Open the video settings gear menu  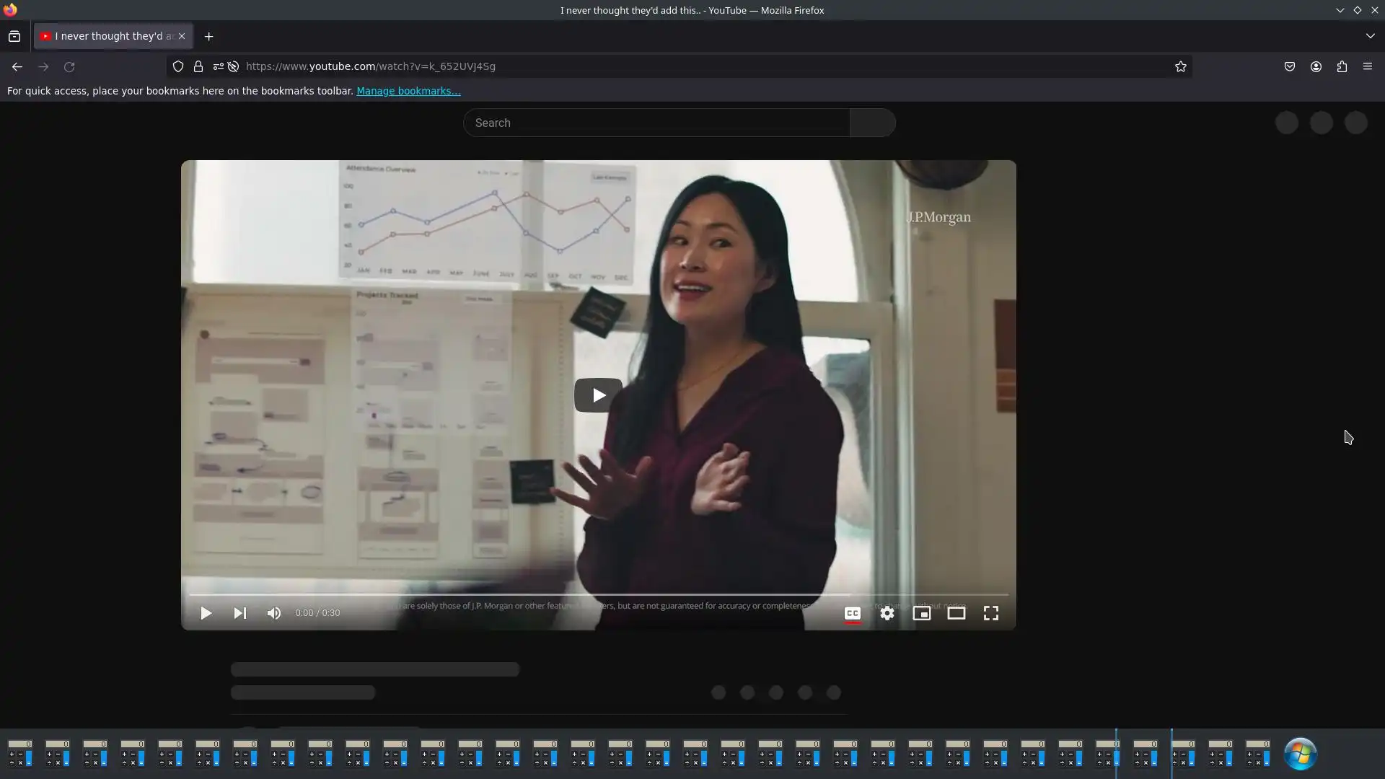point(887,613)
